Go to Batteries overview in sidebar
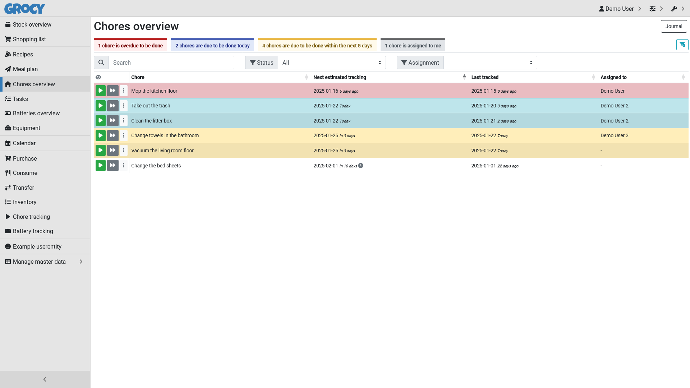The height and width of the screenshot is (388, 690). (x=36, y=113)
